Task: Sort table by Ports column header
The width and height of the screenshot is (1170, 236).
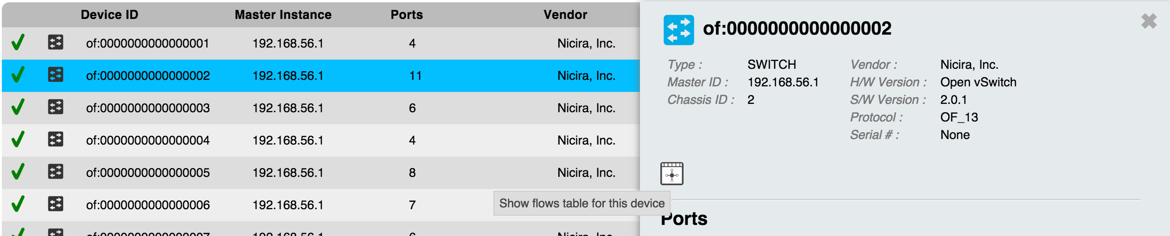Action: coord(407,15)
